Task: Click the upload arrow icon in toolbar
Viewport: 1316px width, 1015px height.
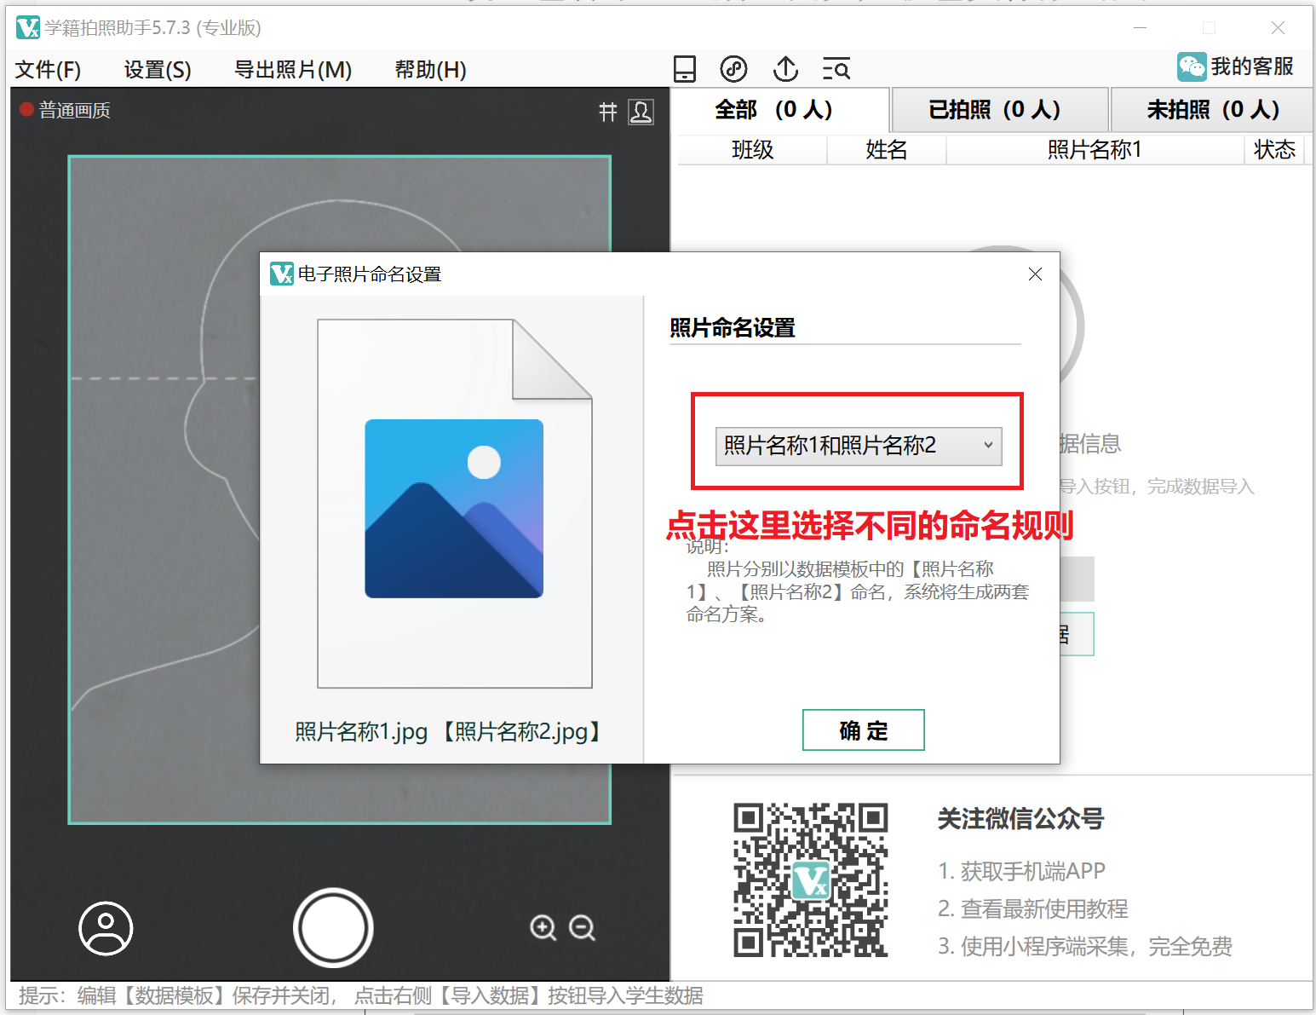Action: (785, 69)
